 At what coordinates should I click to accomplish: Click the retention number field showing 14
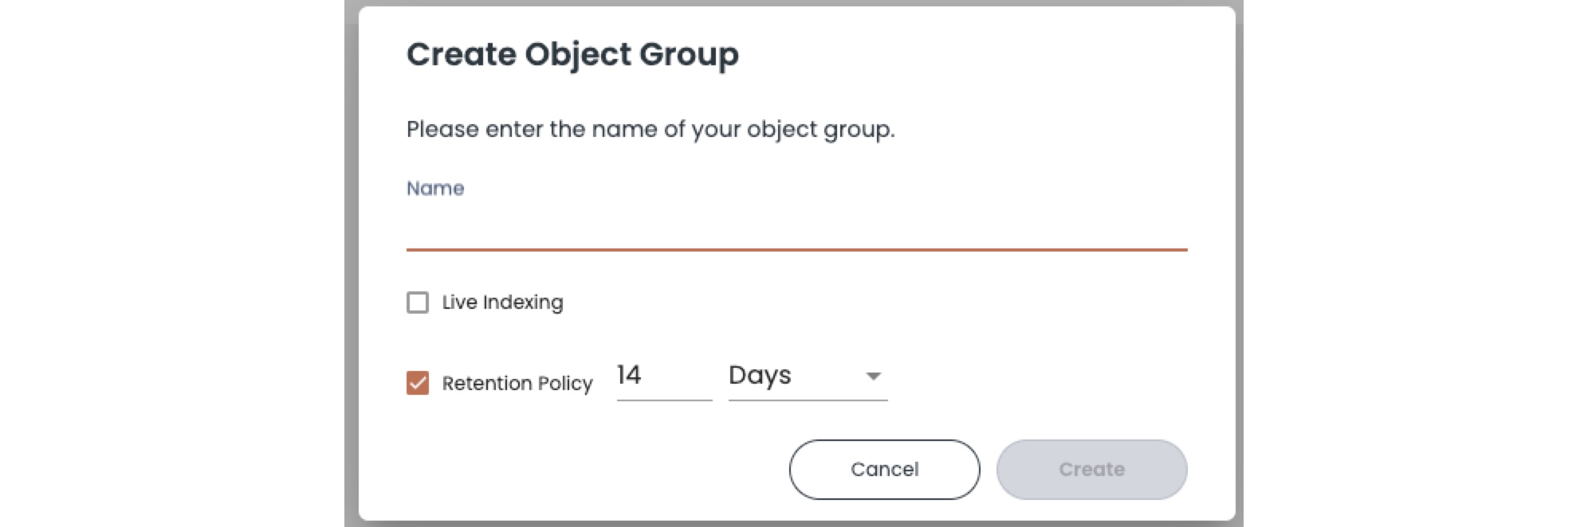click(x=662, y=375)
